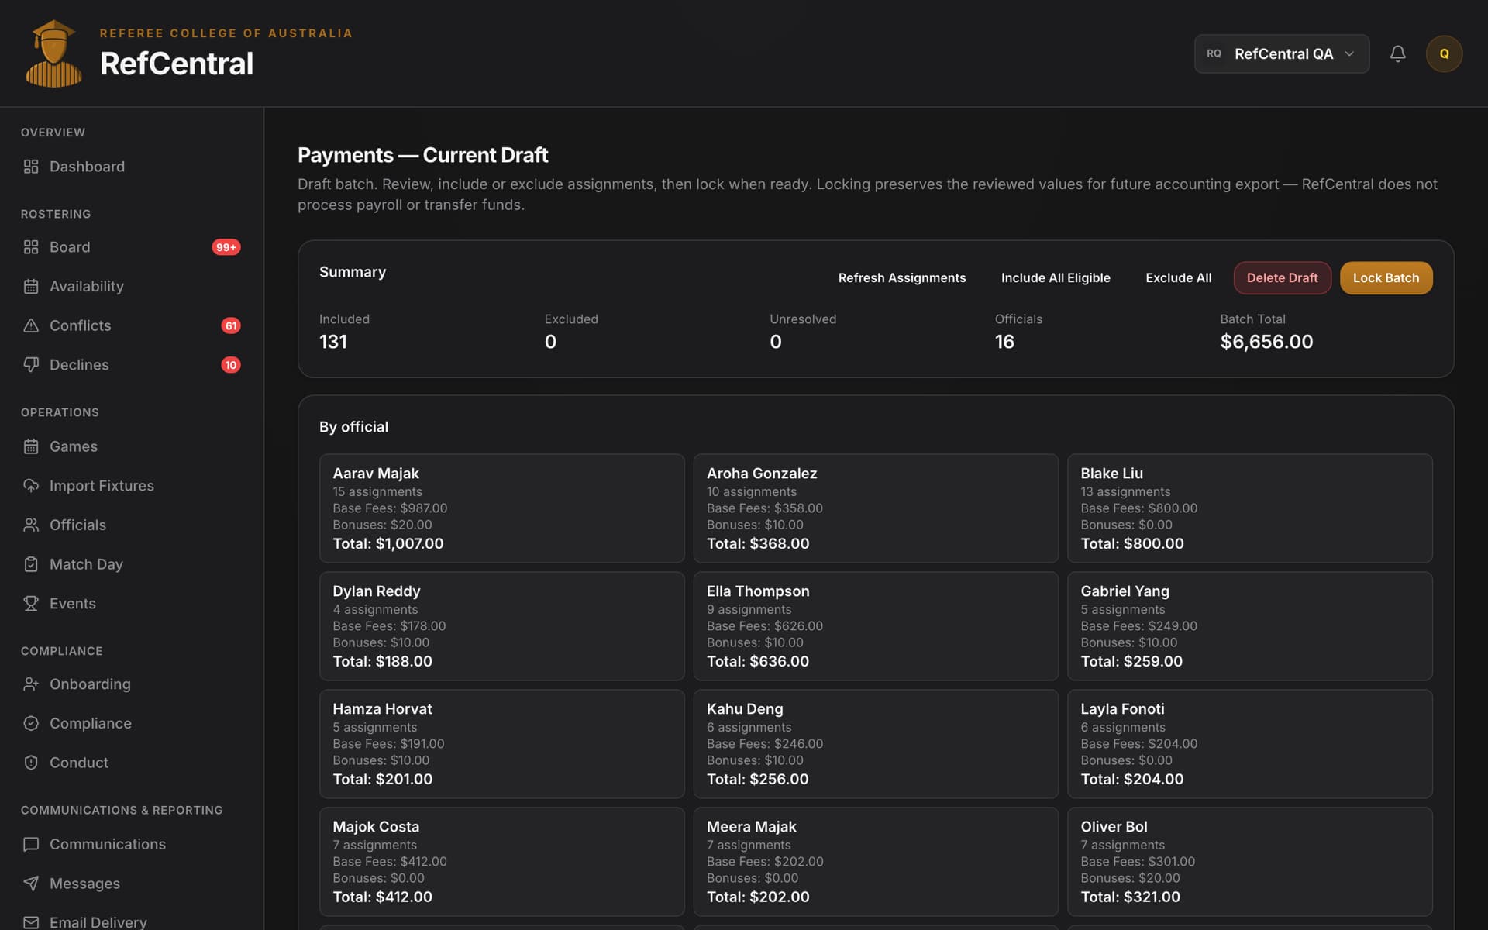Click the Dashboard grid icon
The width and height of the screenshot is (1488, 930).
pos(31,167)
